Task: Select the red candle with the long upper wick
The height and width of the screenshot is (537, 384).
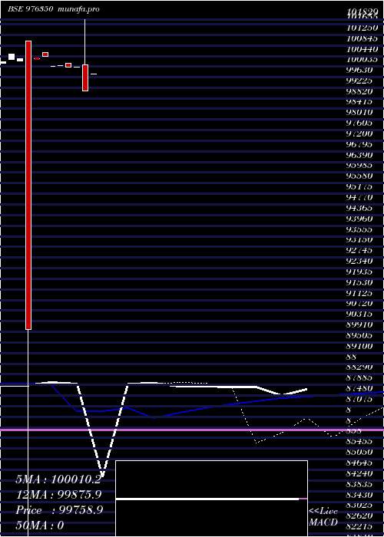Action: (x=85, y=77)
